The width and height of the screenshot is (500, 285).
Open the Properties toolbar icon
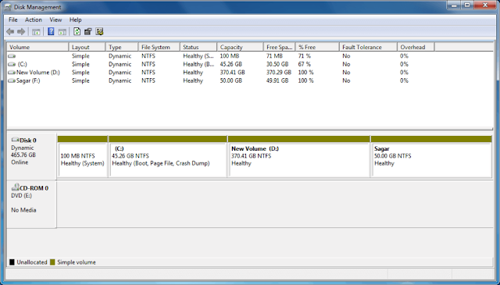coord(88,31)
